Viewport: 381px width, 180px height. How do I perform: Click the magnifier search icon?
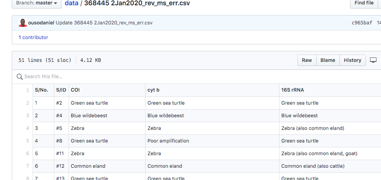click(x=20, y=77)
